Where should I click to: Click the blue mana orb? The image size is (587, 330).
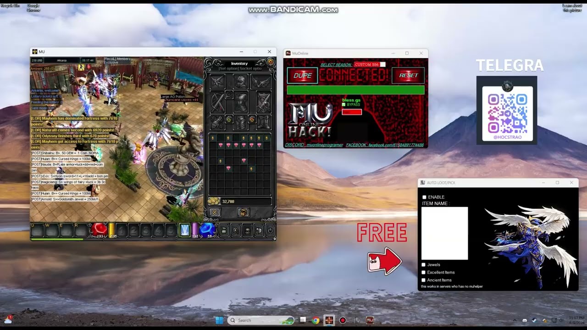[x=207, y=230]
